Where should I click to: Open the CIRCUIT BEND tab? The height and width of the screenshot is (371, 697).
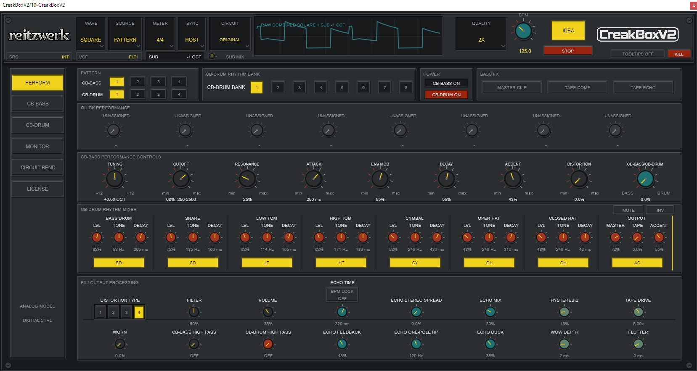point(37,168)
